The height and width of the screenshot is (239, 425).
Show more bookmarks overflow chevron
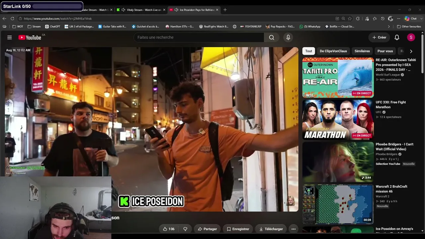pos(389,27)
